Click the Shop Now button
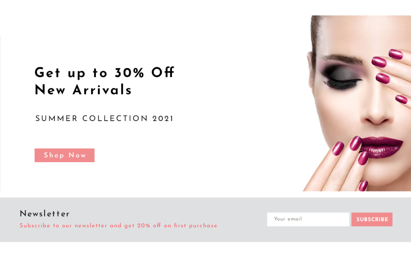 tap(64, 155)
